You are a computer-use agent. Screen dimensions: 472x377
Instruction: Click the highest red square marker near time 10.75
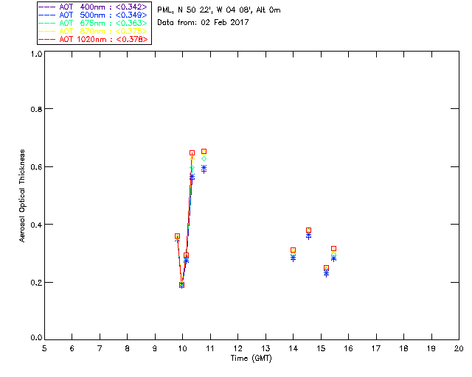(204, 152)
